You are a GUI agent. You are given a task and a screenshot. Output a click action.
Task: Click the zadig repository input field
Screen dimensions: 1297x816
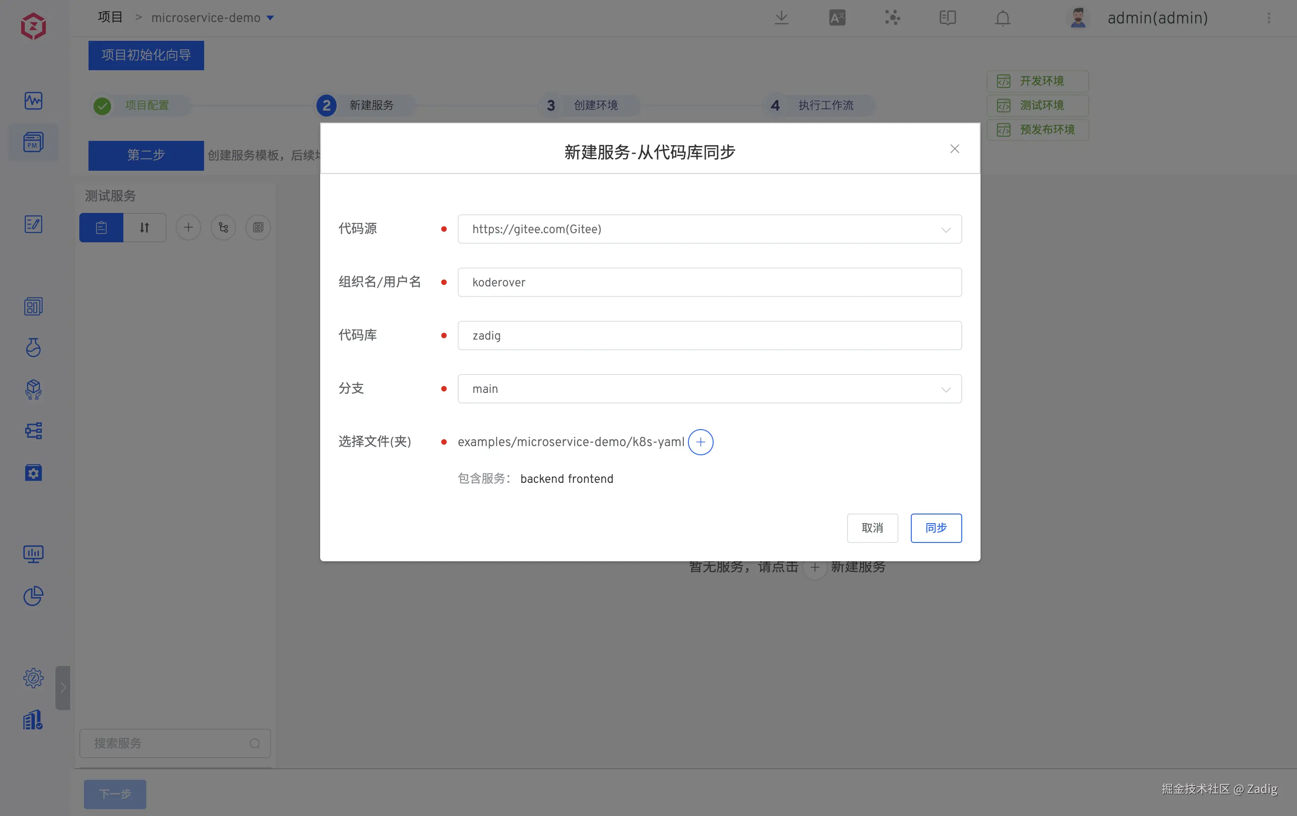pyautogui.click(x=709, y=335)
